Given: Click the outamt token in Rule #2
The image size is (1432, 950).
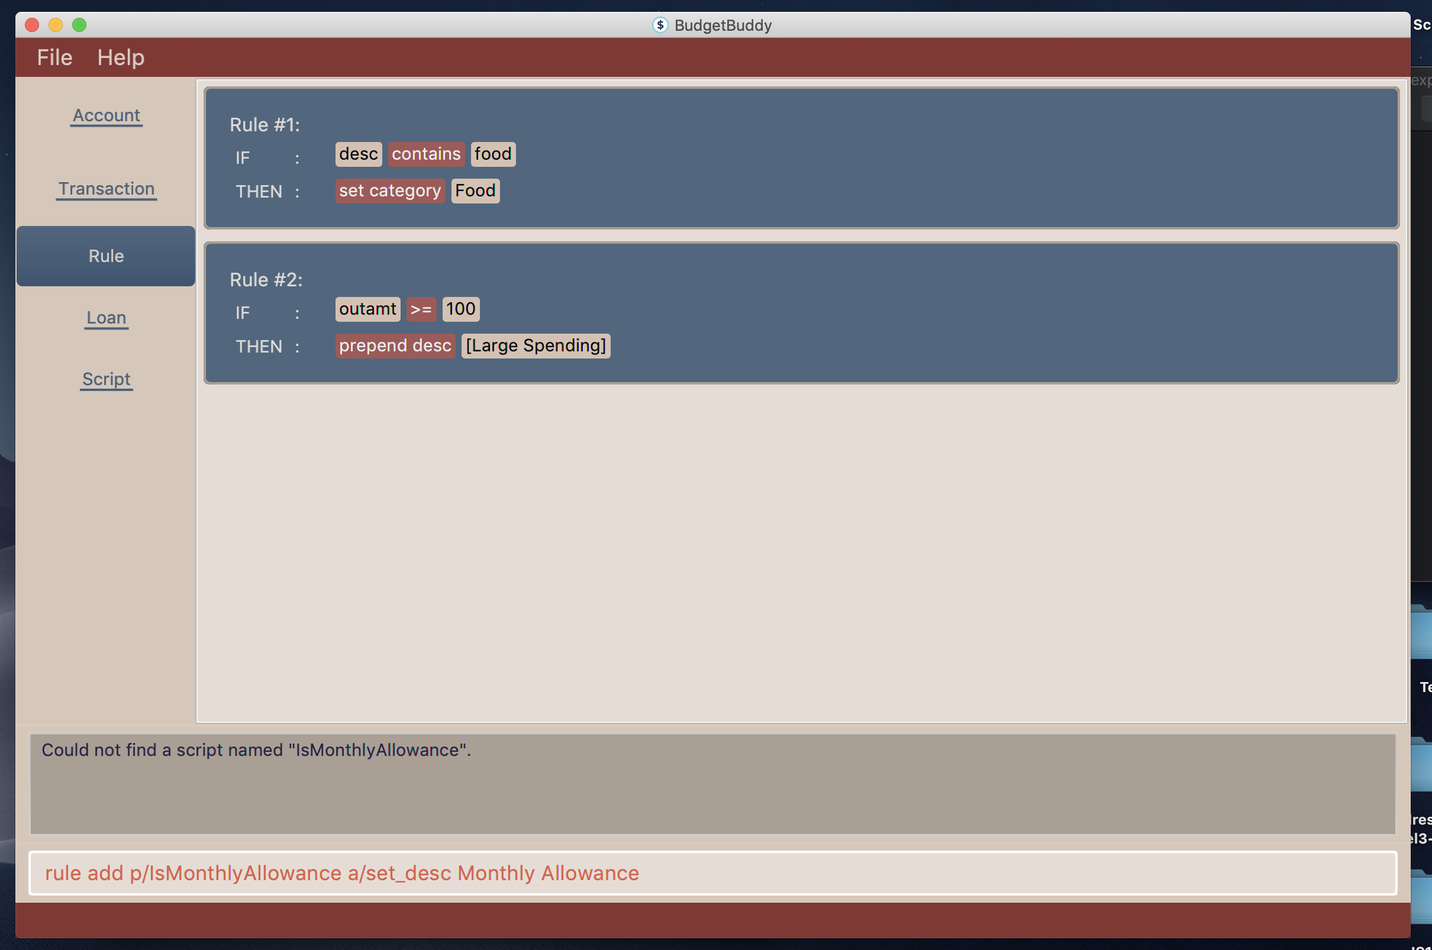Looking at the screenshot, I should coord(368,308).
